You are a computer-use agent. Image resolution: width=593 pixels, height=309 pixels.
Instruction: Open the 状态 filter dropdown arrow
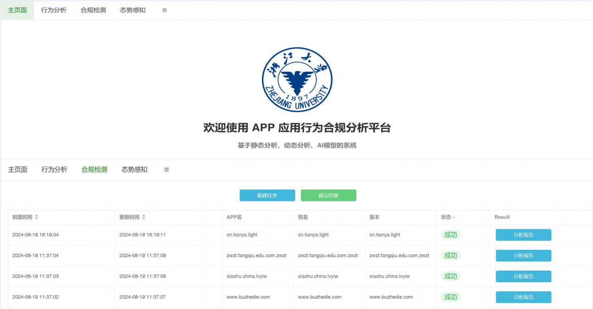click(453, 217)
